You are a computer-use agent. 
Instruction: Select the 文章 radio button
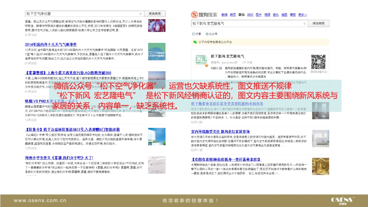193,34
